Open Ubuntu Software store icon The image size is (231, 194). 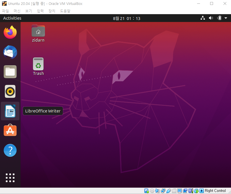[x=10, y=130]
